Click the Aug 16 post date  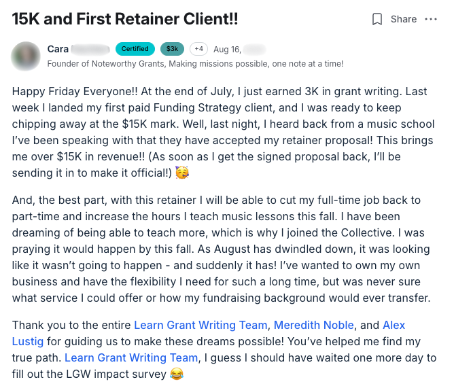(x=226, y=49)
